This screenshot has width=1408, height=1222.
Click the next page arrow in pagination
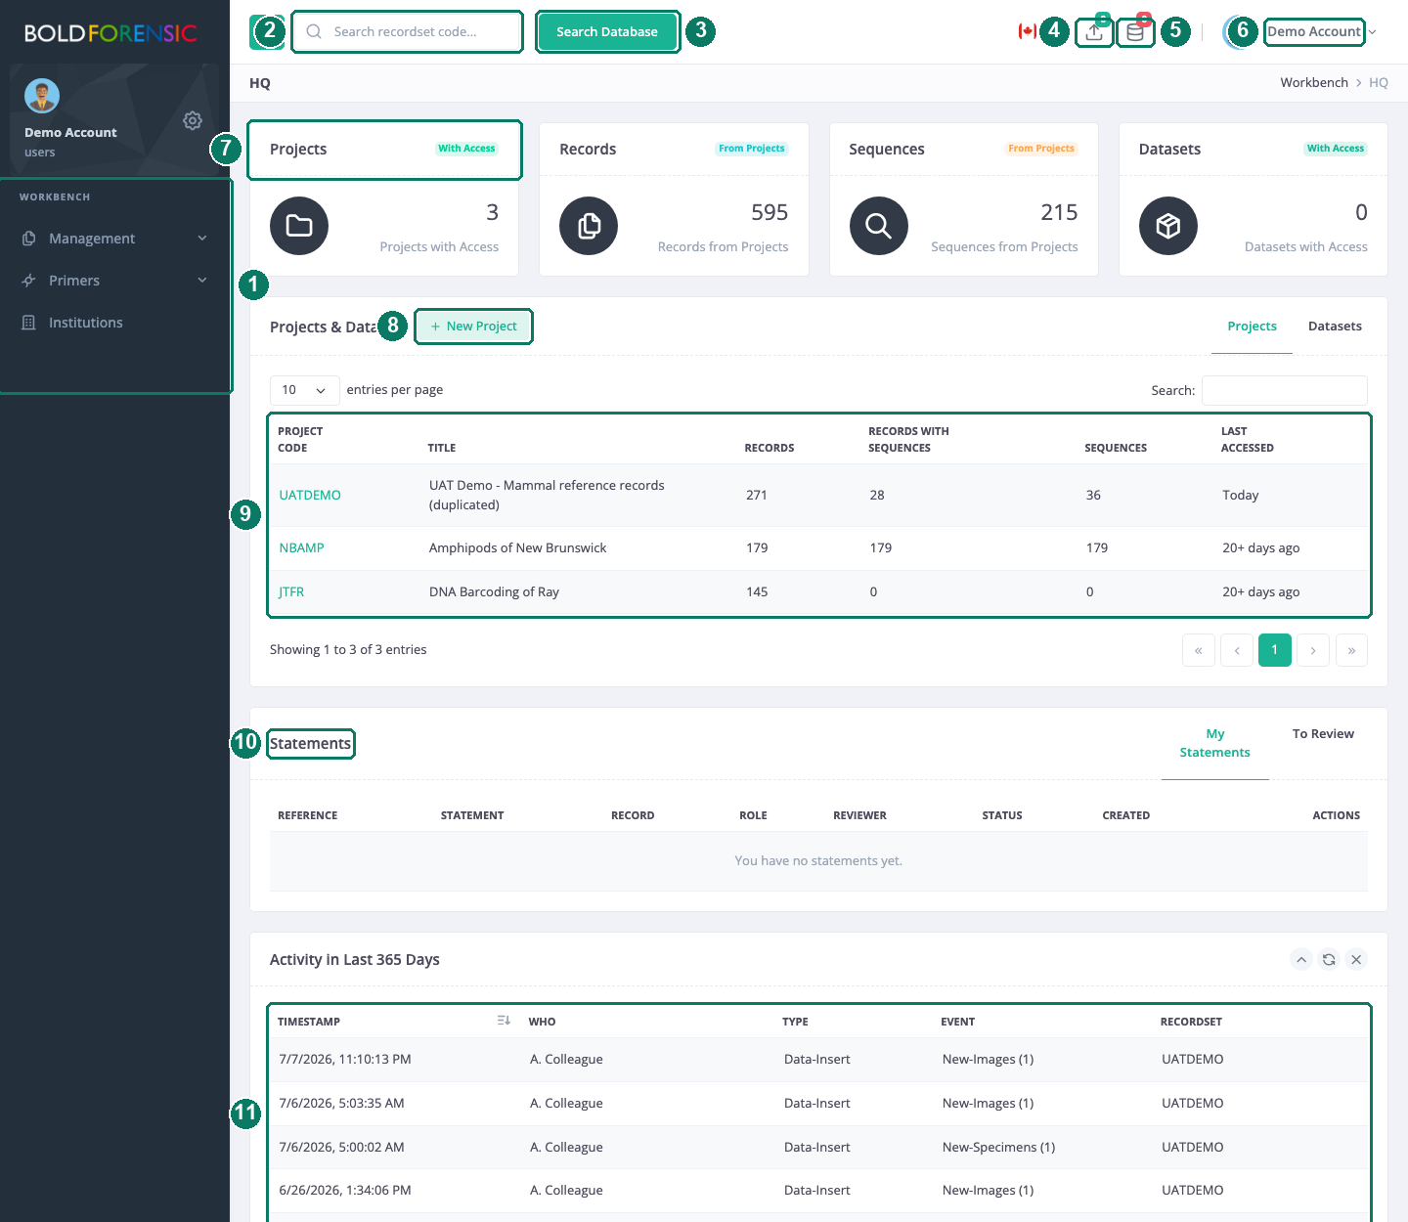(x=1313, y=650)
